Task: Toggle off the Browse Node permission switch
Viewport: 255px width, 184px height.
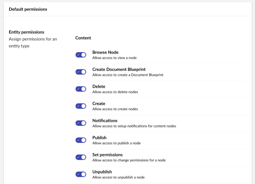Action: pyautogui.click(x=81, y=55)
